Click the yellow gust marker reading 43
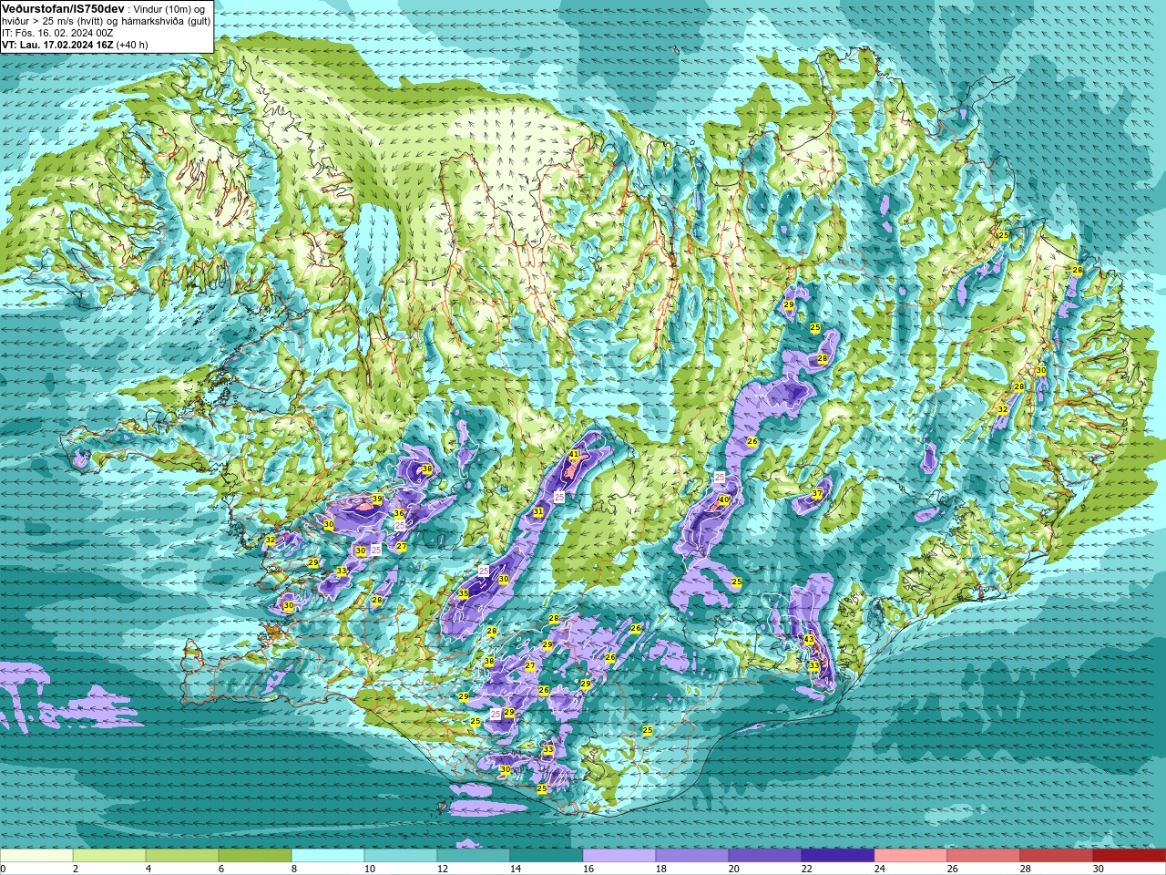The height and width of the screenshot is (875, 1166). 809,640
